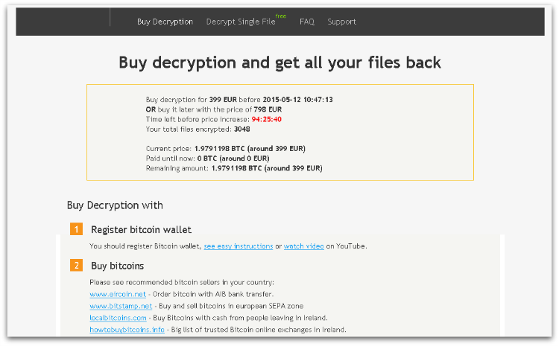Click the green 'free' badge label

[281, 16]
